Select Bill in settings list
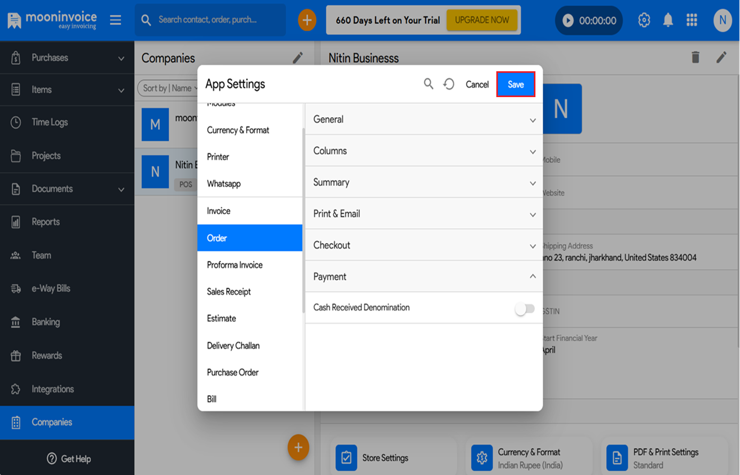Screen dimensions: 740x475 click(x=249, y=399)
